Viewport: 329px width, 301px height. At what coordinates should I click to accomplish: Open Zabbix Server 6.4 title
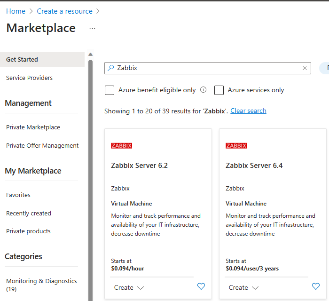coord(254,166)
